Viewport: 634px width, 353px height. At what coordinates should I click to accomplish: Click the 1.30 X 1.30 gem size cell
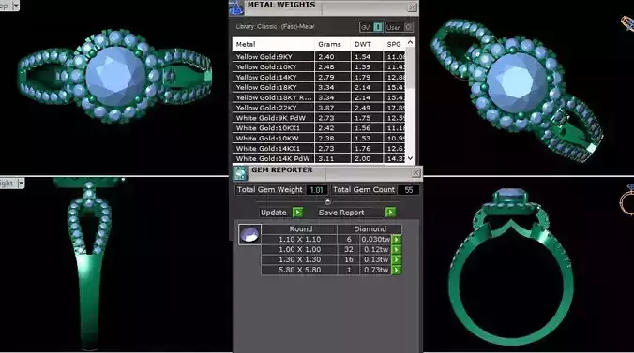pos(299,259)
